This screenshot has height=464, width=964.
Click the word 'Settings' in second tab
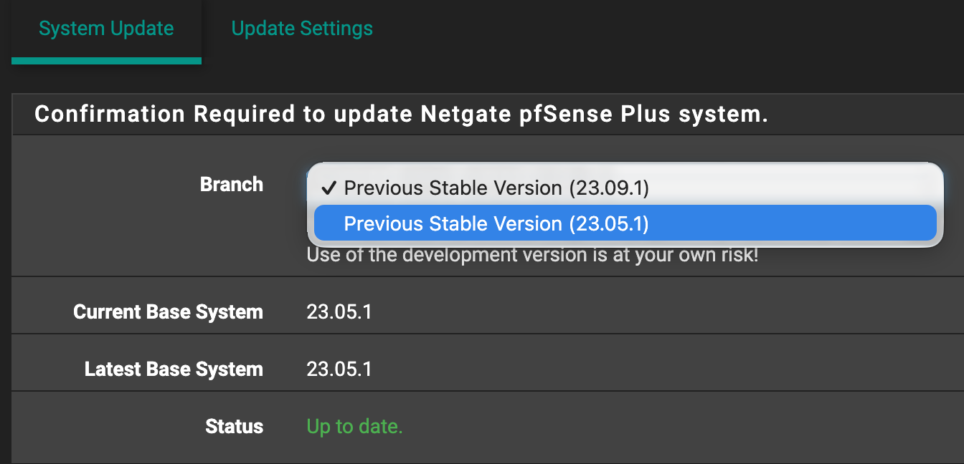(336, 29)
